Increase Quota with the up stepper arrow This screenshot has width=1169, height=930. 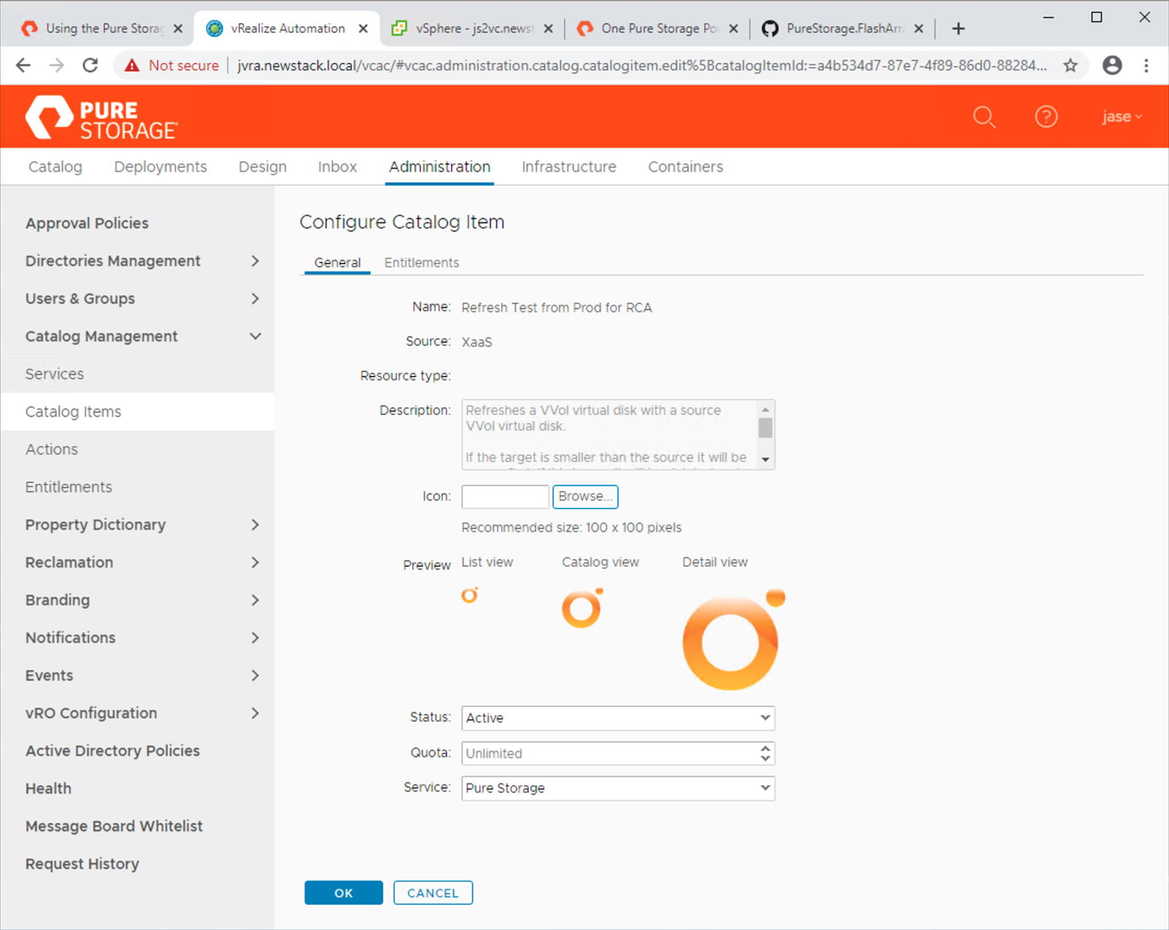coord(765,748)
